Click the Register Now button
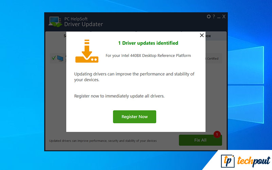Screen dimensions: 272x170 pyautogui.click(x=134, y=117)
